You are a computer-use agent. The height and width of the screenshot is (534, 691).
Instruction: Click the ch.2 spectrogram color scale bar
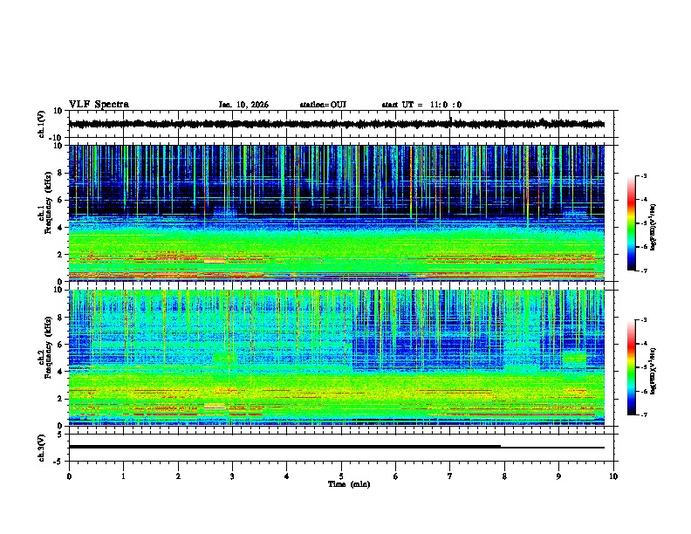(631, 367)
